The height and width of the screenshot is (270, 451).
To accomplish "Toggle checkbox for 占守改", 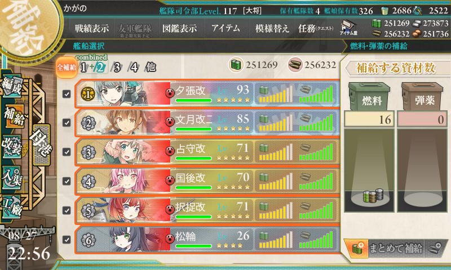I will tap(67, 152).
